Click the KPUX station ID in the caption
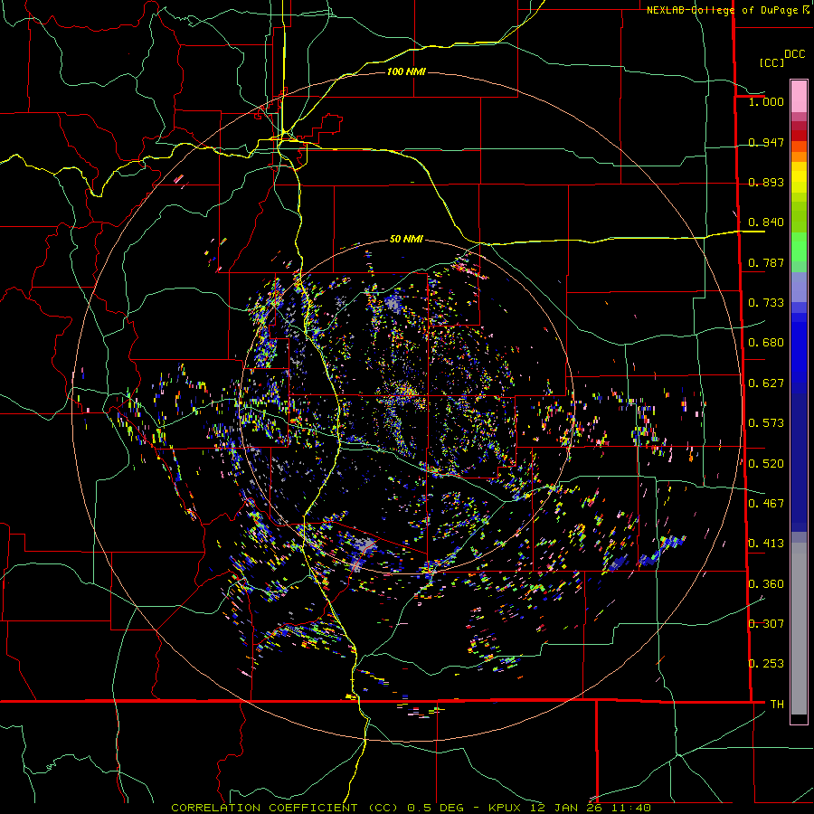814x814 pixels. pos(505,808)
